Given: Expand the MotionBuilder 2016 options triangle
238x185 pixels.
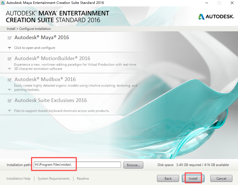Looking at the screenshot, I should click(x=9, y=69).
